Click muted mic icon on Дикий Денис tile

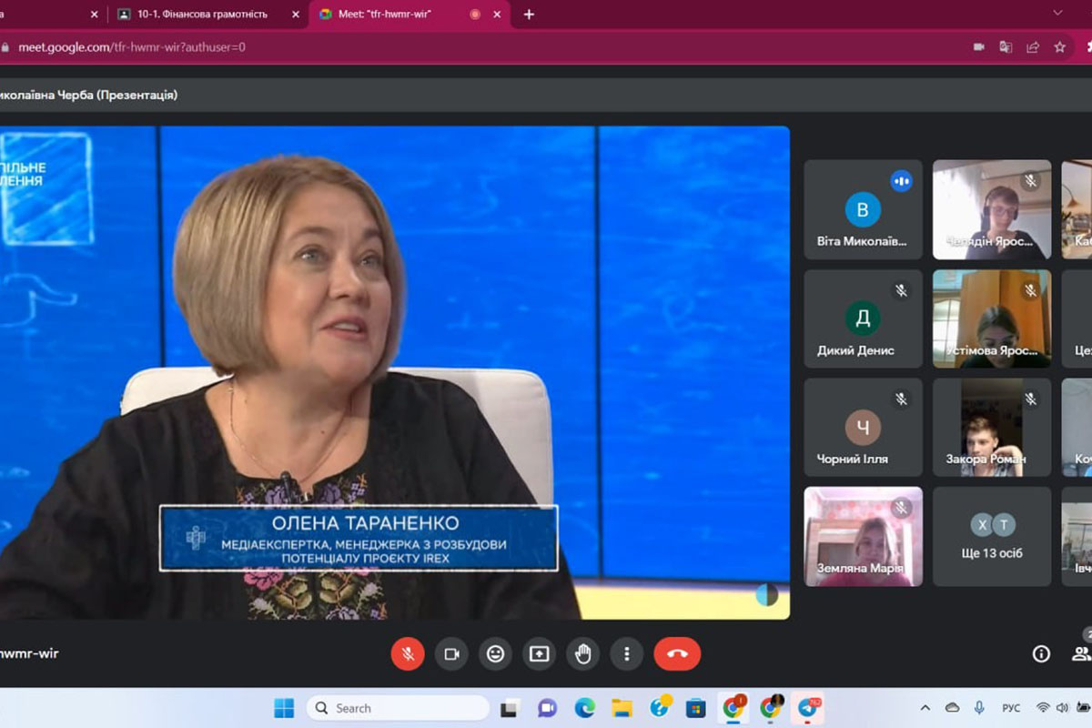pyautogui.click(x=902, y=290)
